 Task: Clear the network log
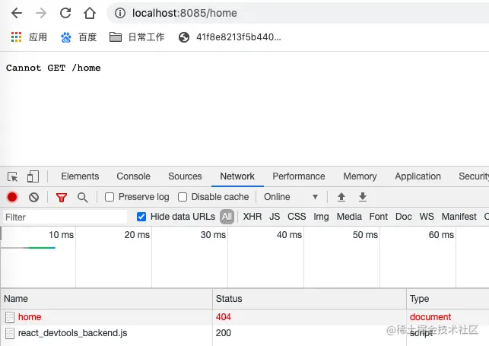33,197
